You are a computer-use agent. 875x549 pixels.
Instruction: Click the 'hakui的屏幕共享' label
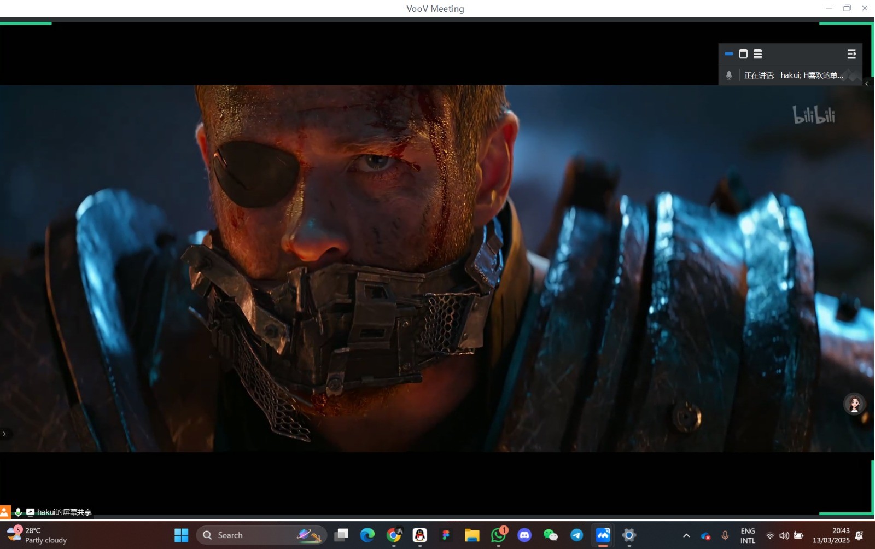coord(64,512)
